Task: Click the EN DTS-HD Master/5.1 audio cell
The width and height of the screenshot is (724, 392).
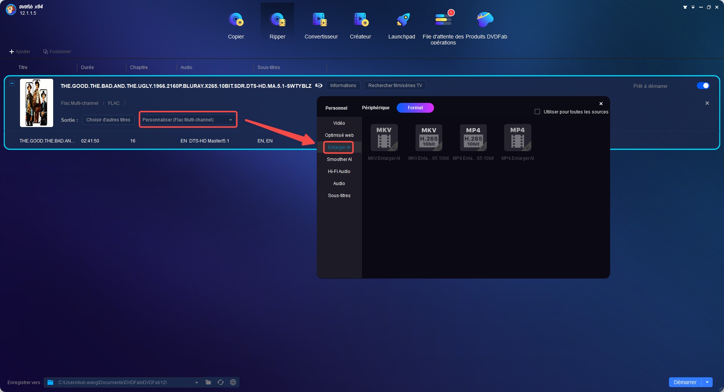Action: click(x=205, y=141)
